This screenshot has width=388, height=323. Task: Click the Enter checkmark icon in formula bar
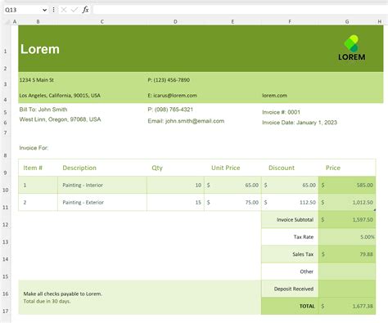coord(74,10)
